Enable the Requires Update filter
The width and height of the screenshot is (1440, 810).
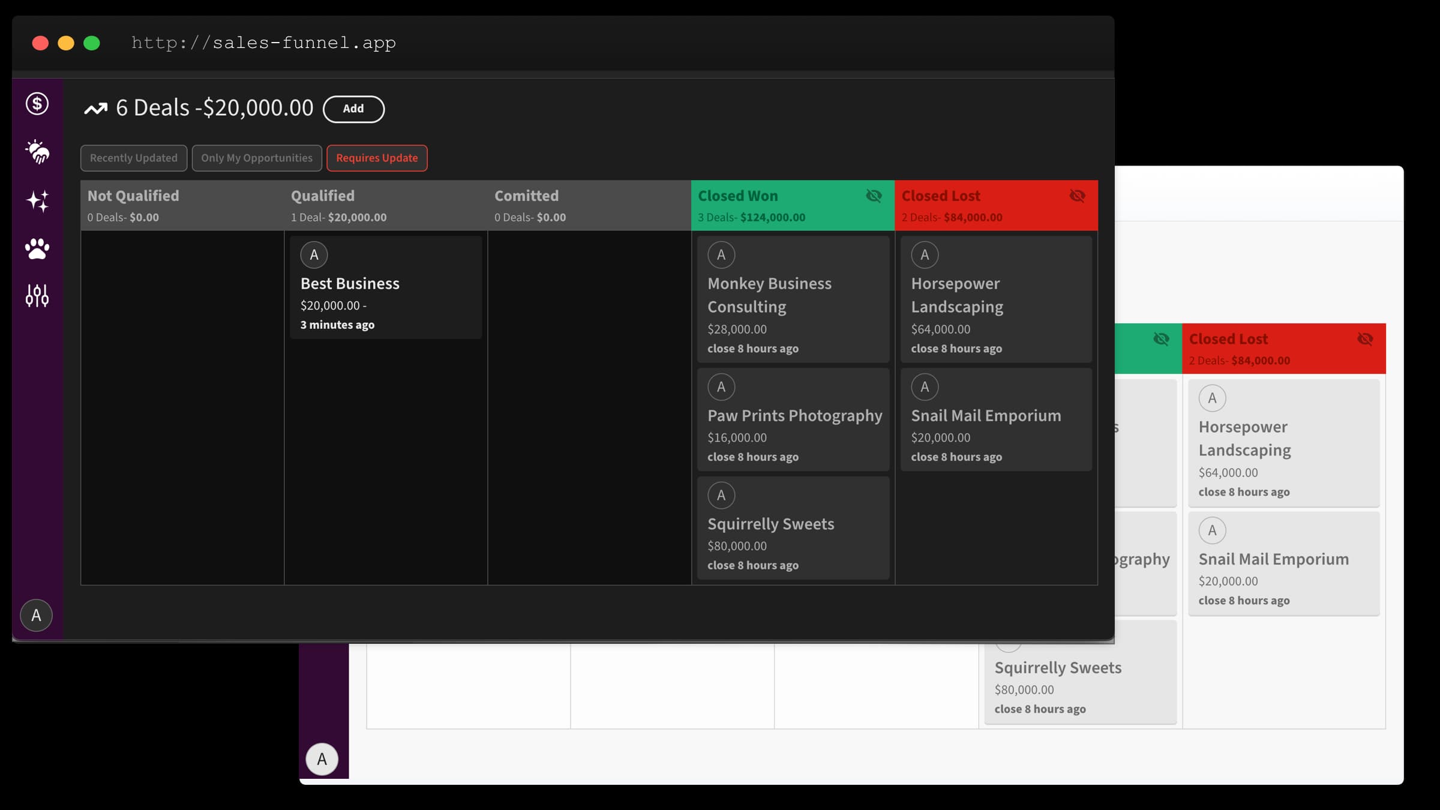pos(377,157)
